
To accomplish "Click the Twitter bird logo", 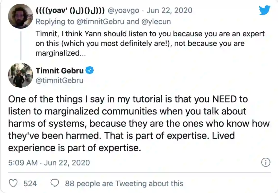I will pos(264,11).
